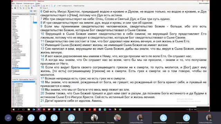Click the ENG language indicator in tray
221x124 pixels.
(195, 110)
